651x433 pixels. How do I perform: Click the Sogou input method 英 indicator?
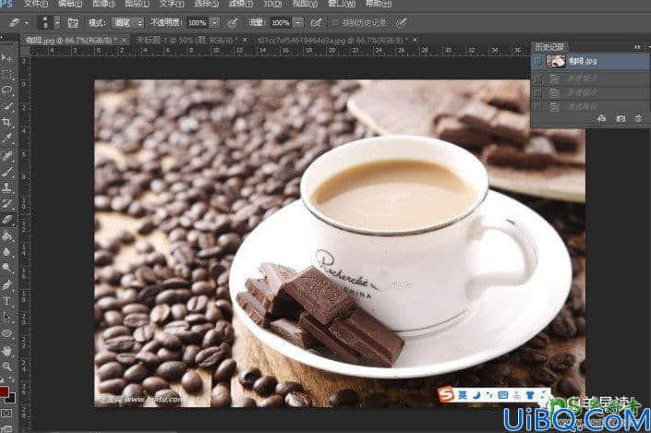tap(463, 394)
